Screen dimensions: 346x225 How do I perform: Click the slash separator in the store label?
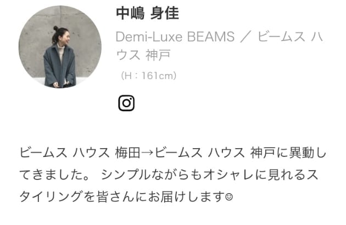[x=246, y=37]
